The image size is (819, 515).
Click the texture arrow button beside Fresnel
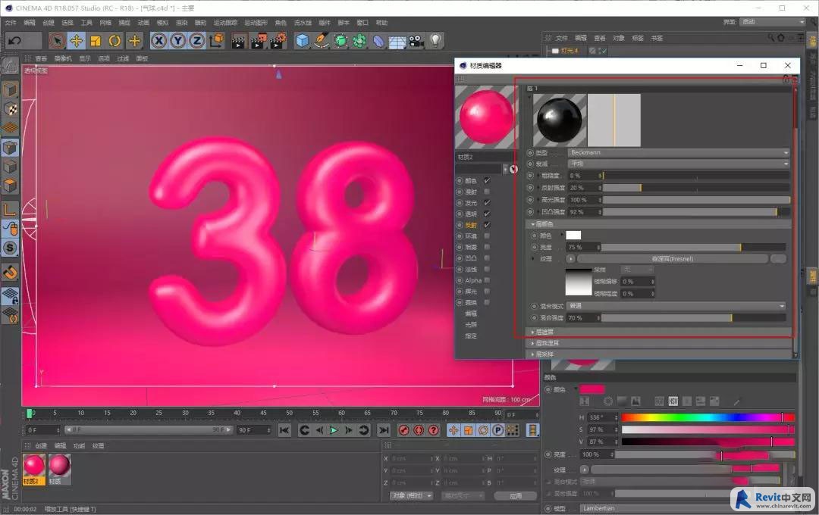click(570, 259)
